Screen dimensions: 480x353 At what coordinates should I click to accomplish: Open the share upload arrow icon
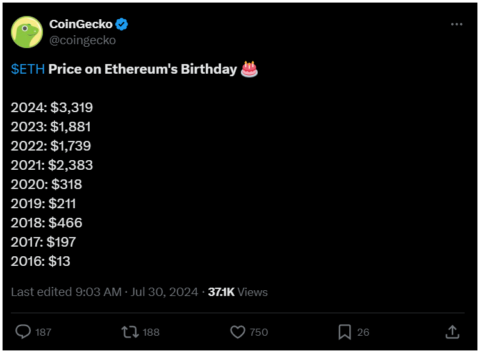point(452,332)
